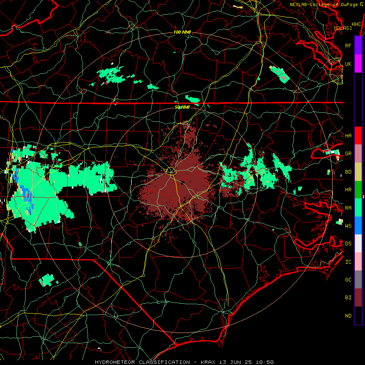Click the "IC" legend label
Viewport: 365px width, 365px height.
(x=348, y=262)
